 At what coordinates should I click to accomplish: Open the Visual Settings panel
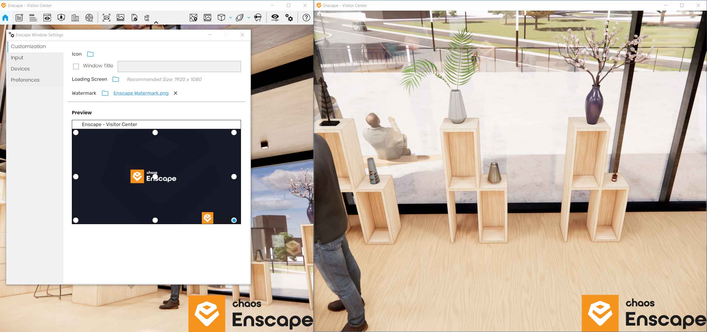click(x=275, y=18)
